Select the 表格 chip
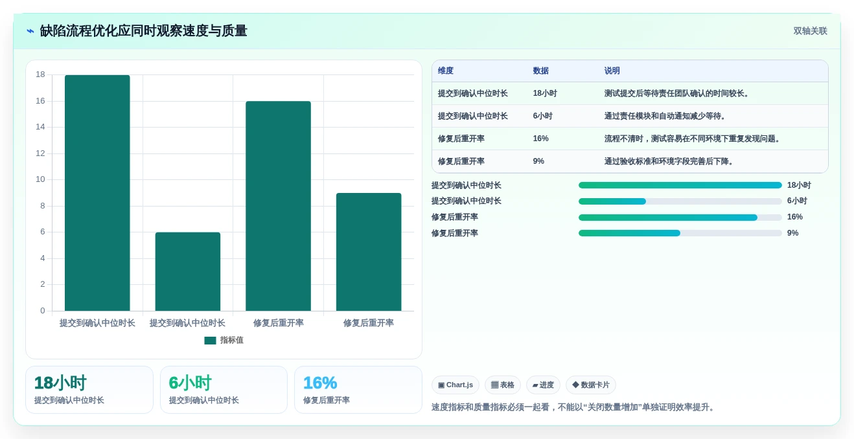This screenshot has width=854, height=439. click(503, 385)
